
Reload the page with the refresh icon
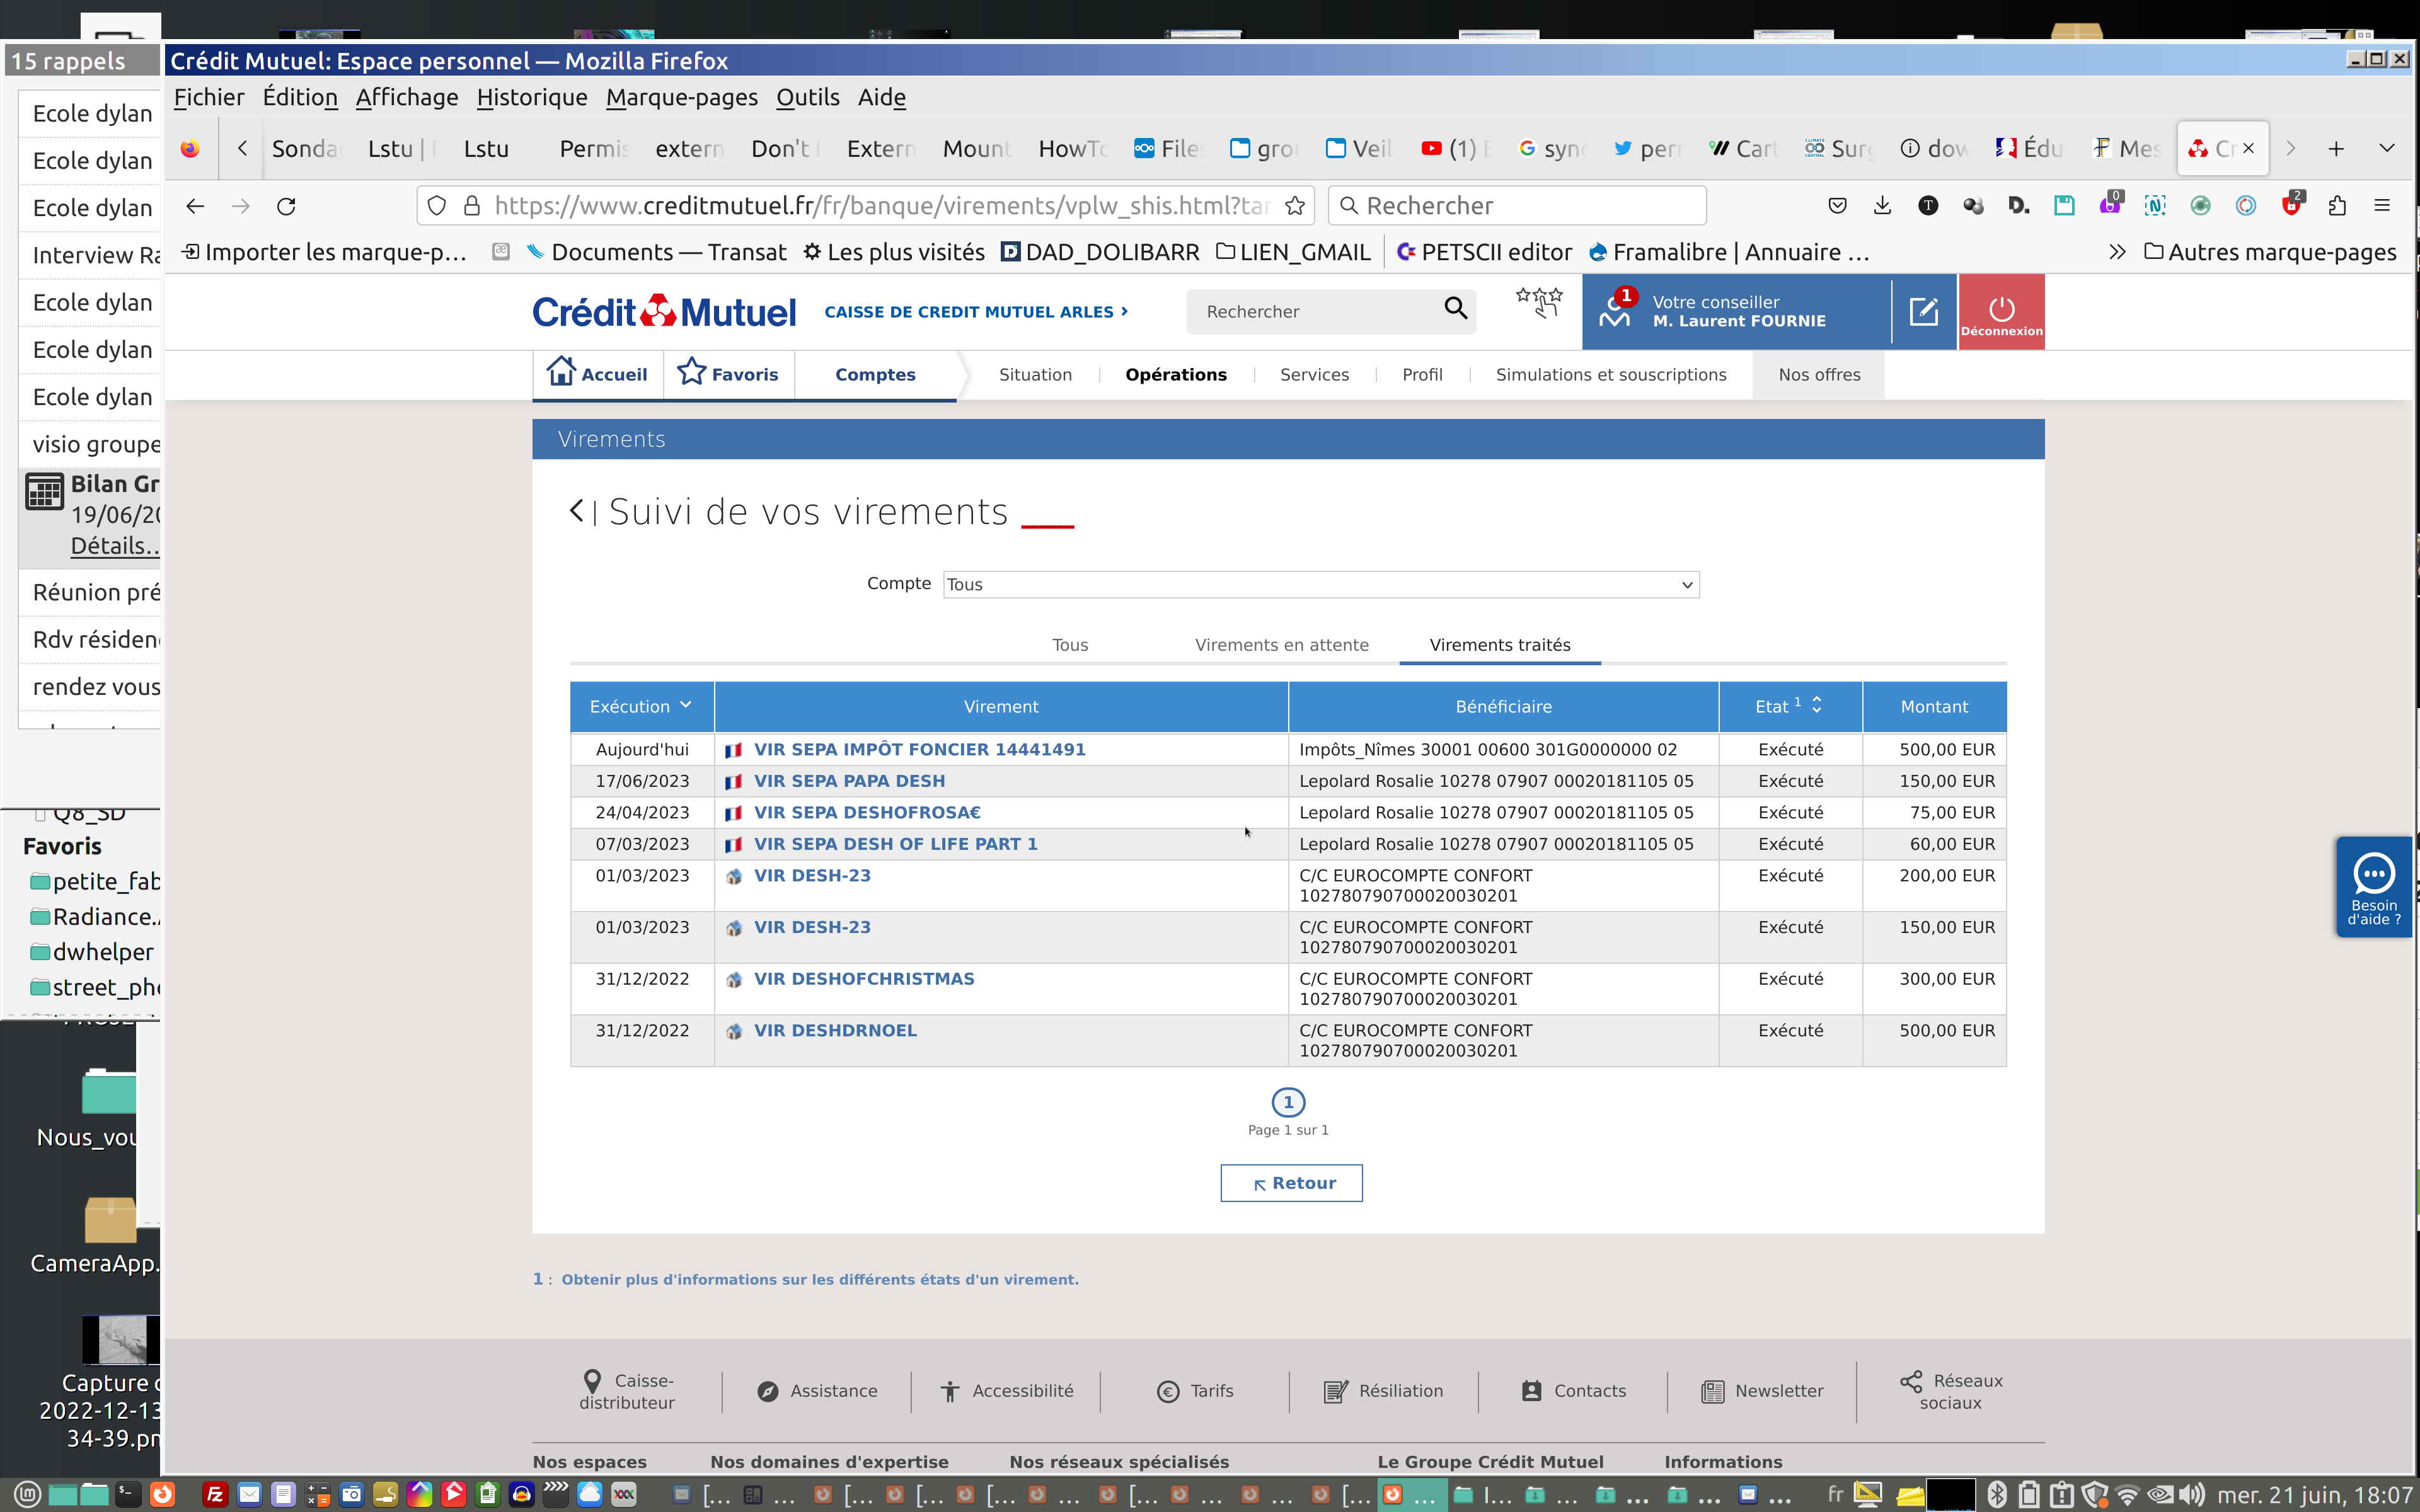click(286, 206)
